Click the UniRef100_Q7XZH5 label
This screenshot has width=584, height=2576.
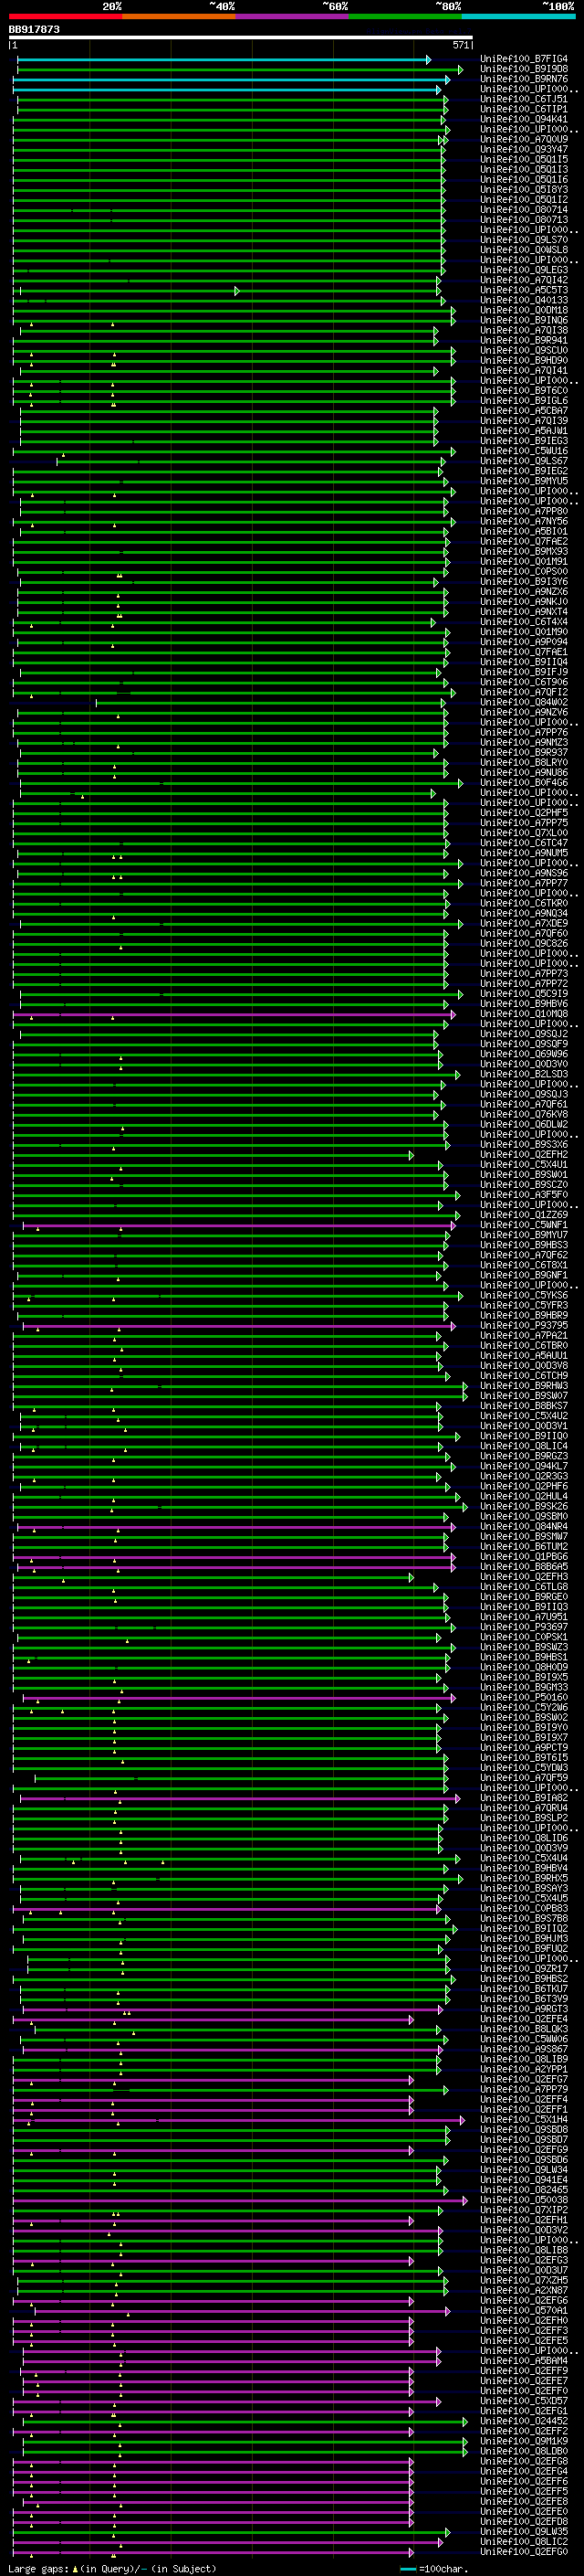(x=524, y=2279)
